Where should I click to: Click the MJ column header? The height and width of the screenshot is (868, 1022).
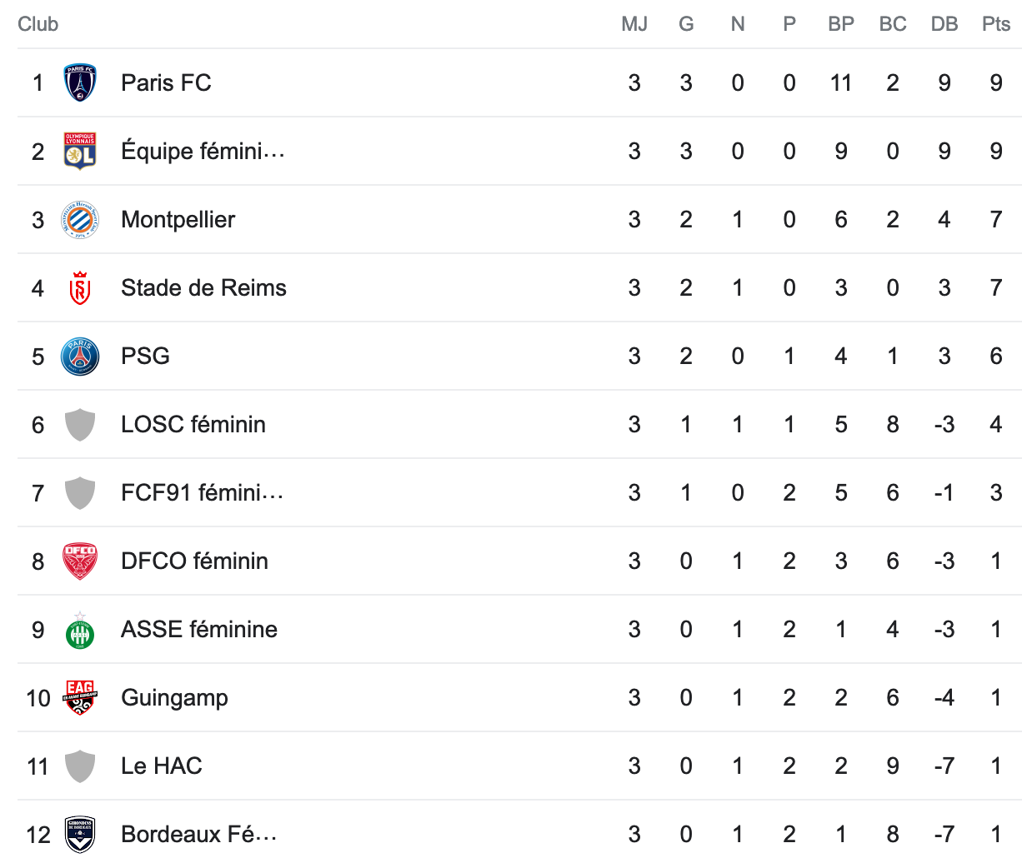634,24
